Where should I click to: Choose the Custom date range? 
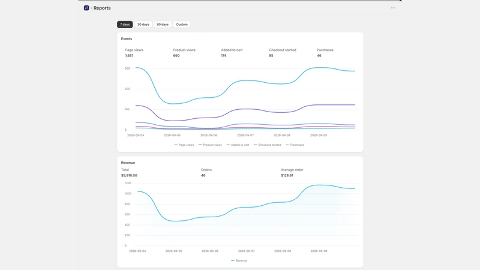click(182, 25)
